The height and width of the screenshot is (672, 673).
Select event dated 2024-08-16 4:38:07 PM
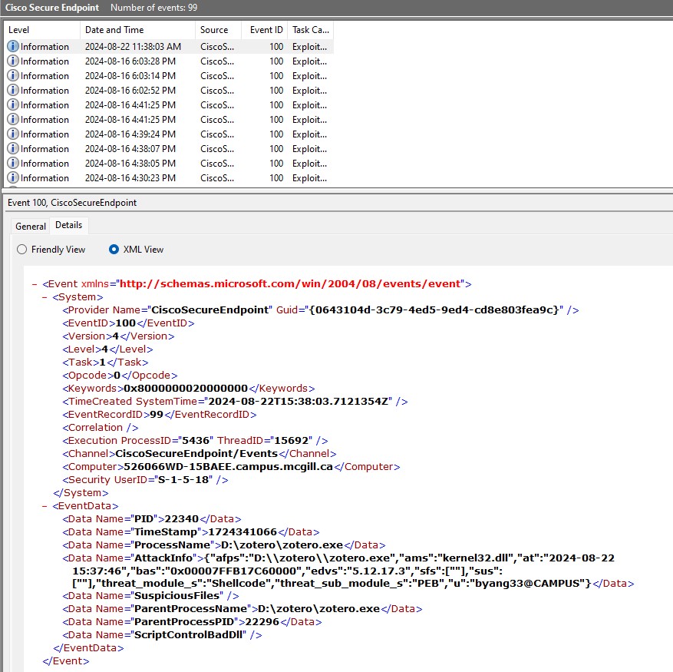[x=169, y=149]
